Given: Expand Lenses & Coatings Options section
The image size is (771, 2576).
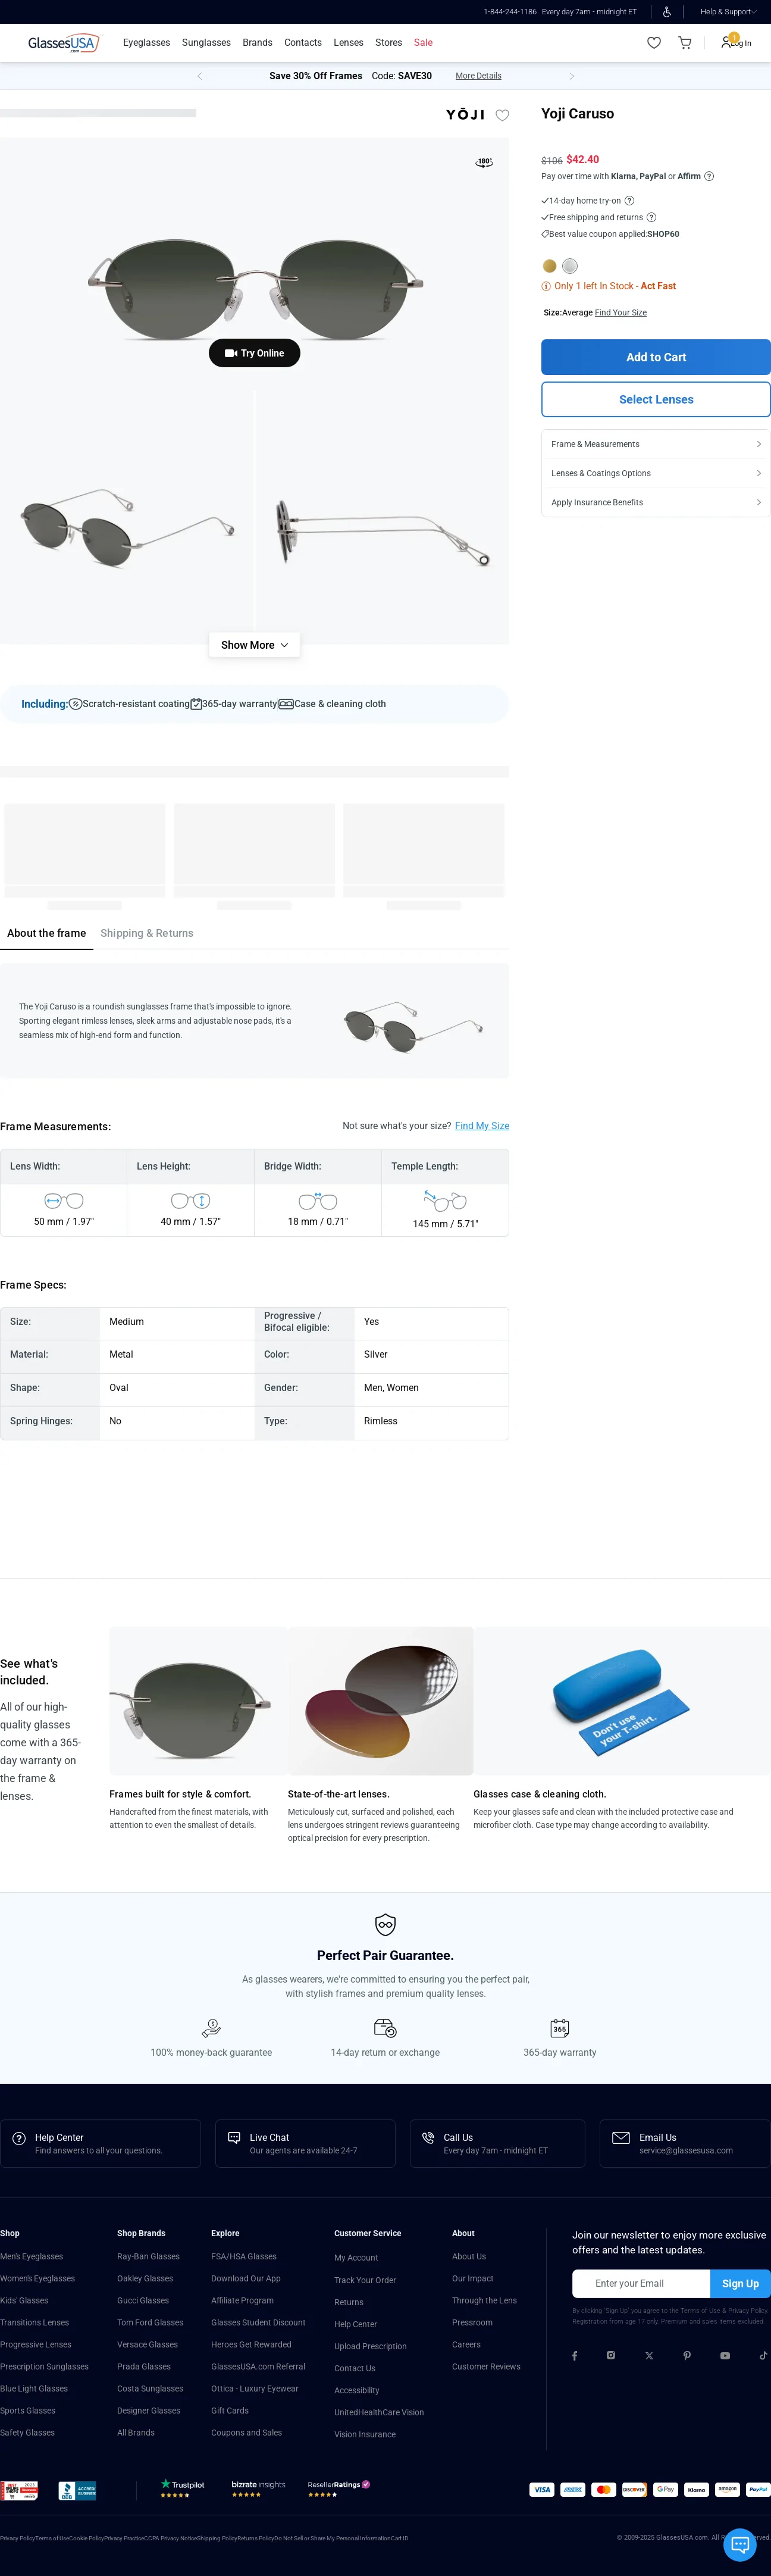Looking at the screenshot, I should coord(656,473).
